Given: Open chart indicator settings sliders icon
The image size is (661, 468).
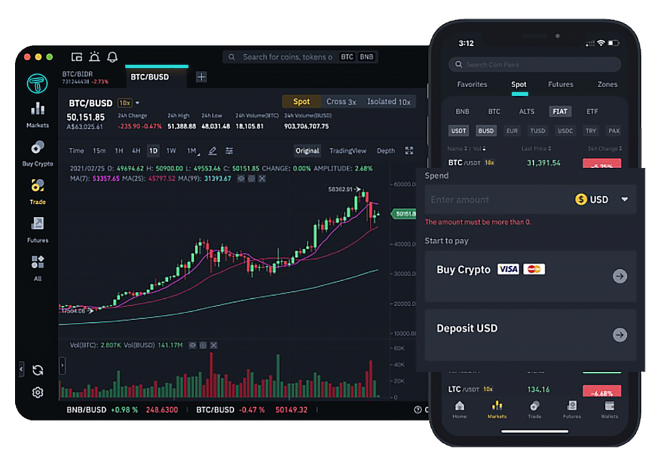Looking at the screenshot, I should pos(229,150).
